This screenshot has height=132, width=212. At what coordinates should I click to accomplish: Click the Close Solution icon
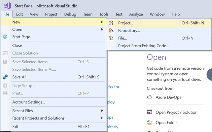click(x=5, y=53)
